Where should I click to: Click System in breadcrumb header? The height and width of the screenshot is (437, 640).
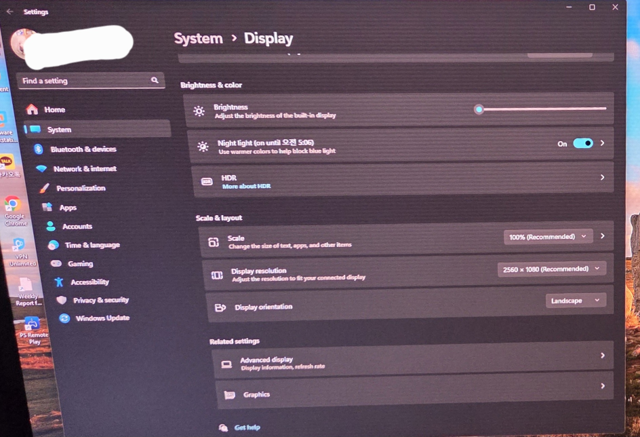pos(199,39)
